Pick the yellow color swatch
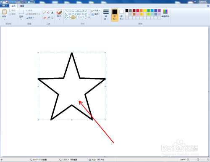 [x=145, y=11]
